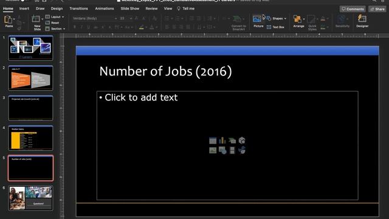This screenshot has height=219, width=389.
Task: Select slide 6 Questions thumbnail
Action: (x=30, y=198)
